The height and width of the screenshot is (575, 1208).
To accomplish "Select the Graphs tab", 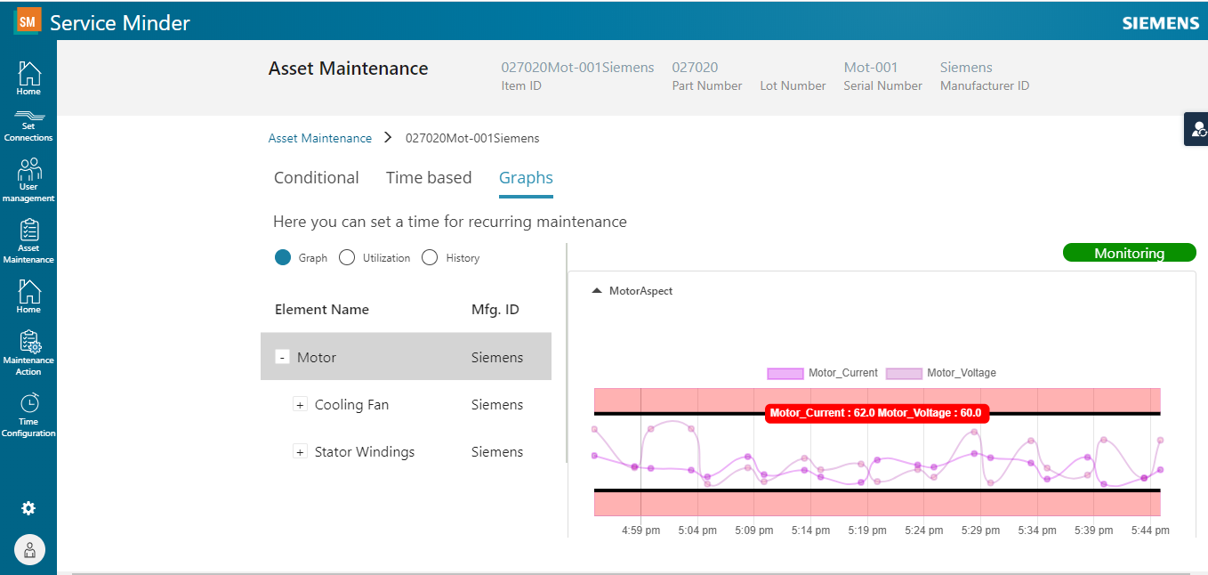I will pyautogui.click(x=526, y=177).
